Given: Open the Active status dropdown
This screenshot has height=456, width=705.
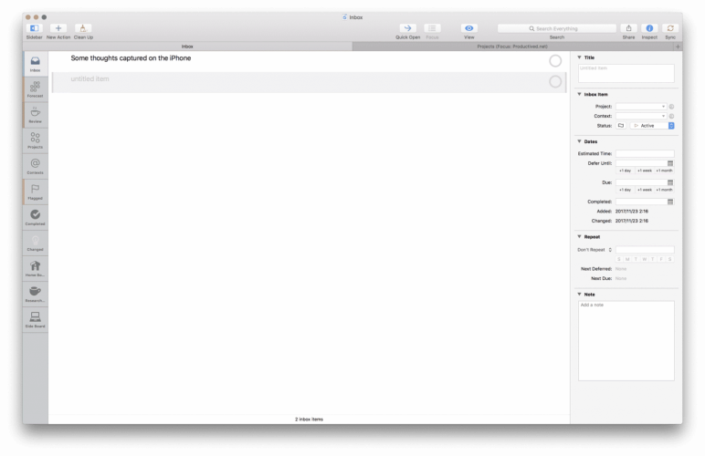Looking at the screenshot, I should tap(652, 126).
